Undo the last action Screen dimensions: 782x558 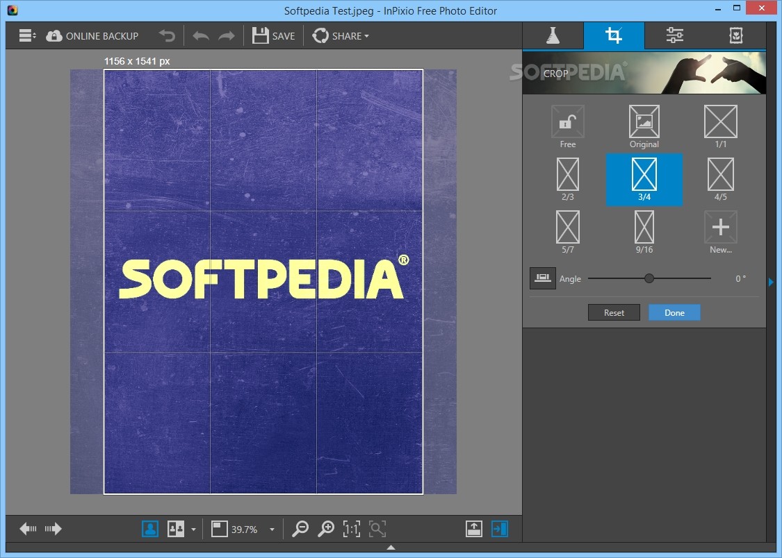click(200, 36)
